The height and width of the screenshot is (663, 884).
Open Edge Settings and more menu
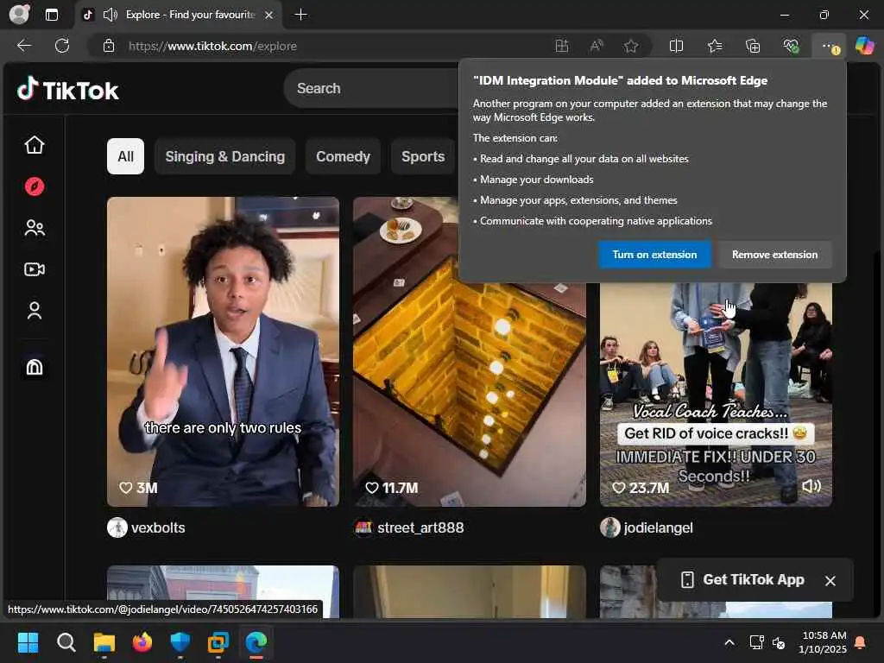click(829, 46)
